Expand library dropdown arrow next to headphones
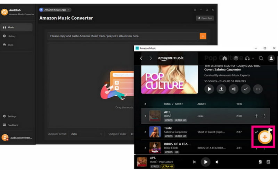The width and height of the screenshot is (278, 170). point(253,58)
